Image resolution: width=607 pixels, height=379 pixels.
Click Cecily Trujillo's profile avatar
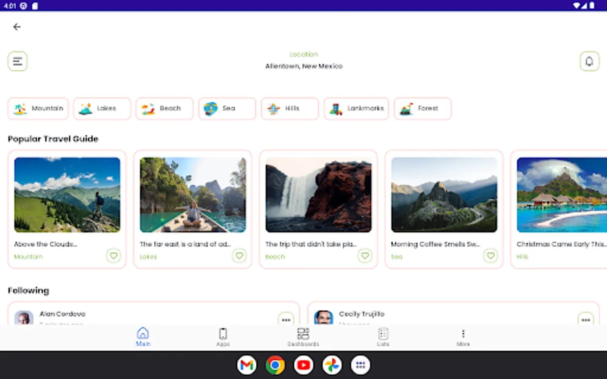[323, 318]
